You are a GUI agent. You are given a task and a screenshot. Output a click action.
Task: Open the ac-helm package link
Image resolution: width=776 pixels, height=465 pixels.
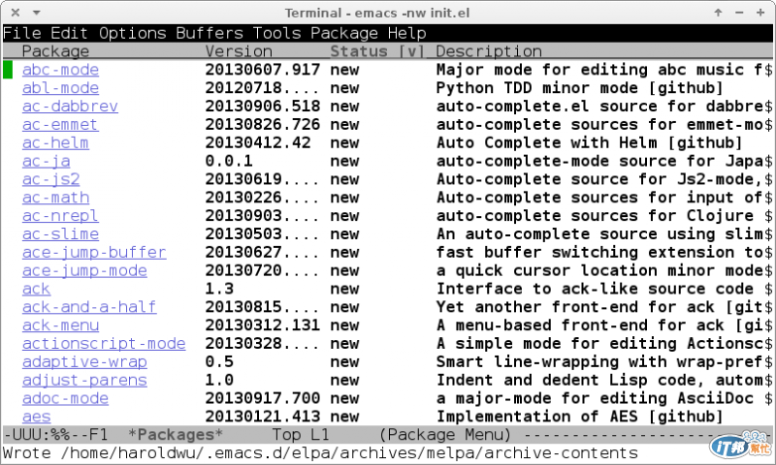pos(55,142)
